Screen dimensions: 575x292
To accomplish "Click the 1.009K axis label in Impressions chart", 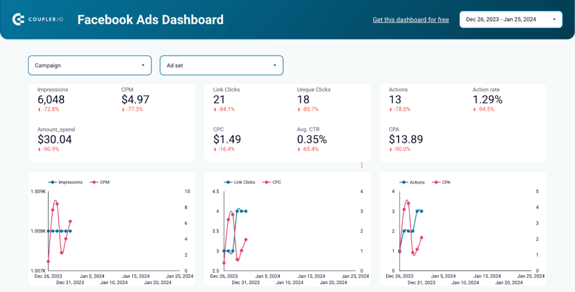I will [x=38, y=191].
